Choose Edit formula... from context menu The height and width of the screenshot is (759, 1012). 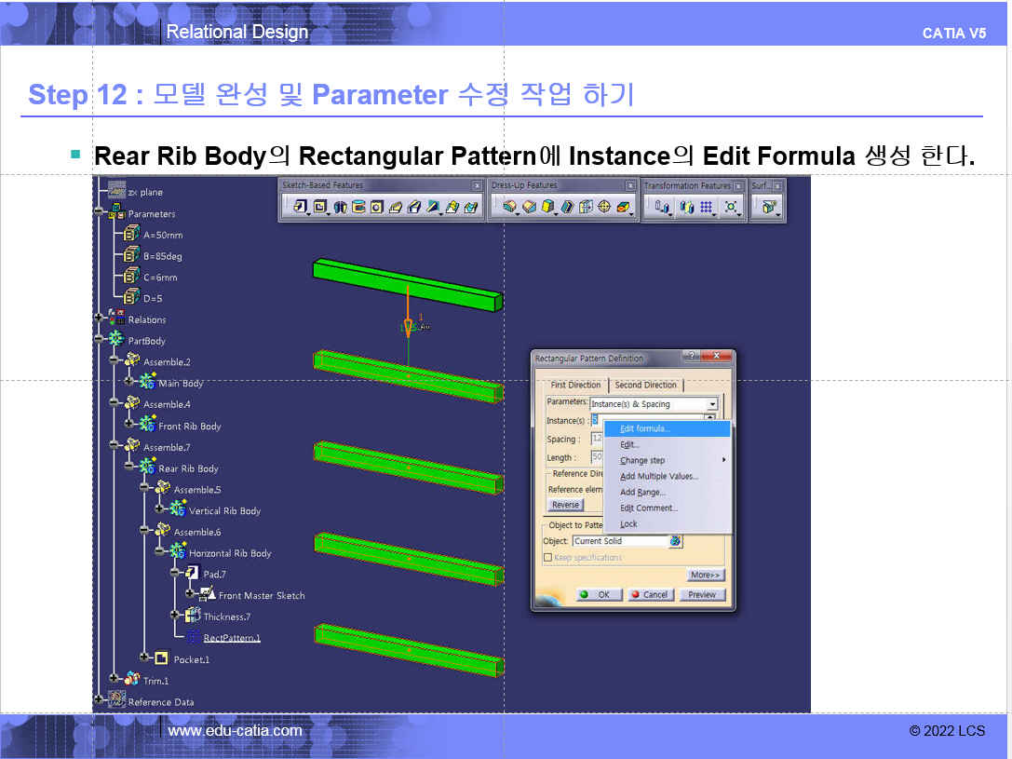click(x=644, y=428)
